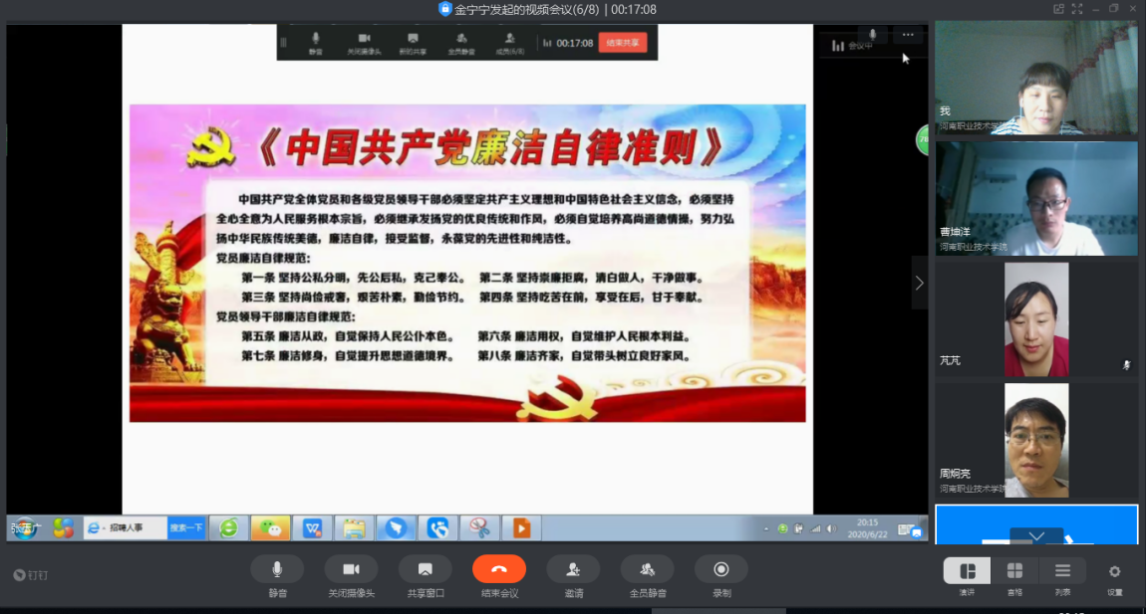The width and height of the screenshot is (1146, 614).
Task: Open Start menu in shared taskbar
Action: click(x=24, y=527)
